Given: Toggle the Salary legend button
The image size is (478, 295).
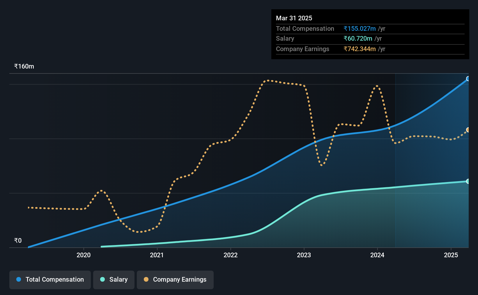Looking at the screenshot, I should (114, 280).
